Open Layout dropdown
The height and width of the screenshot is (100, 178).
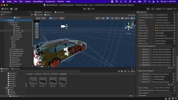point(172,9)
